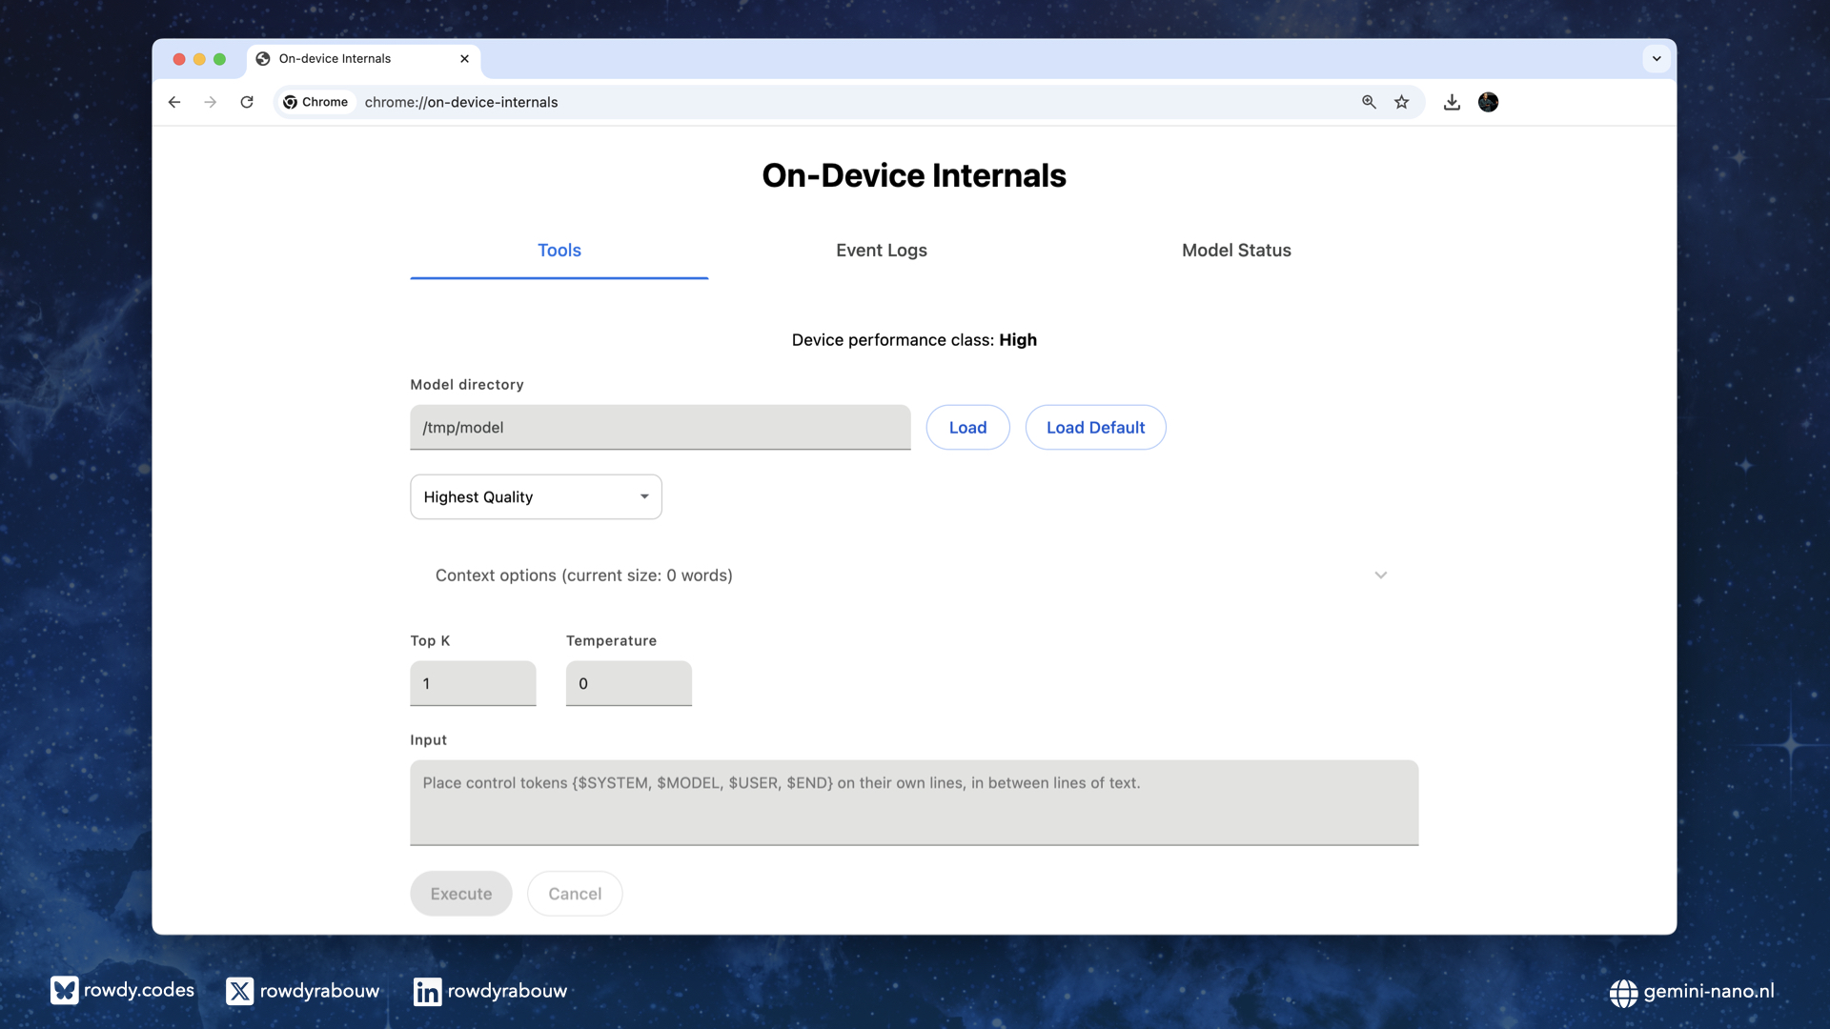The height and width of the screenshot is (1029, 1830).
Task: Click the Cancel button
Action: 575,894
